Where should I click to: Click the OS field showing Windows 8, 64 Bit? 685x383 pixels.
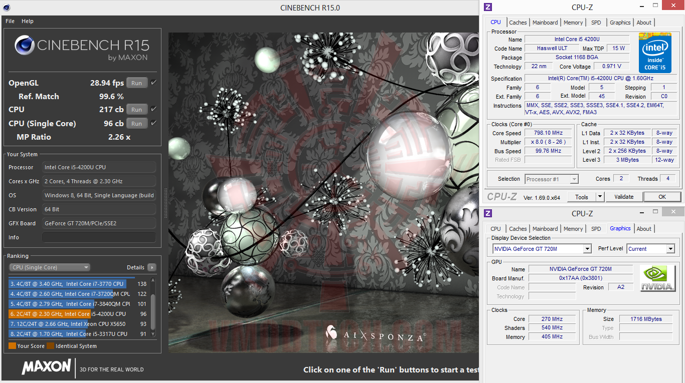click(x=99, y=195)
